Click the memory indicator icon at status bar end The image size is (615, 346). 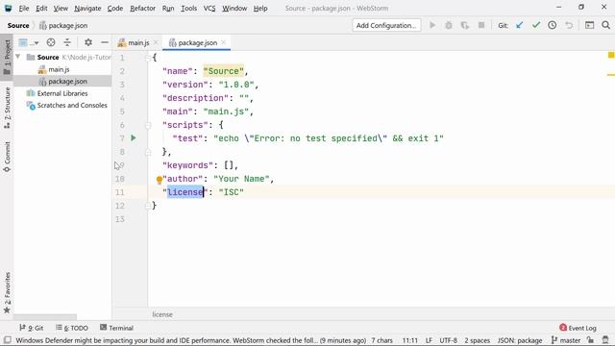tap(605, 340)
